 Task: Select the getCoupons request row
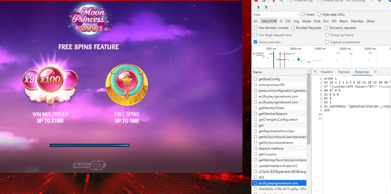tap(279, 154)
